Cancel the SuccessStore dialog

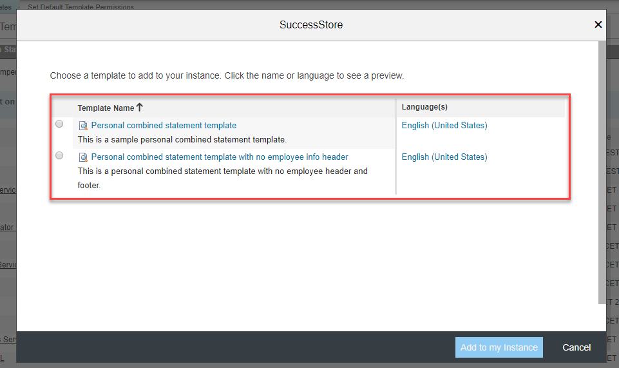(576, 347)
